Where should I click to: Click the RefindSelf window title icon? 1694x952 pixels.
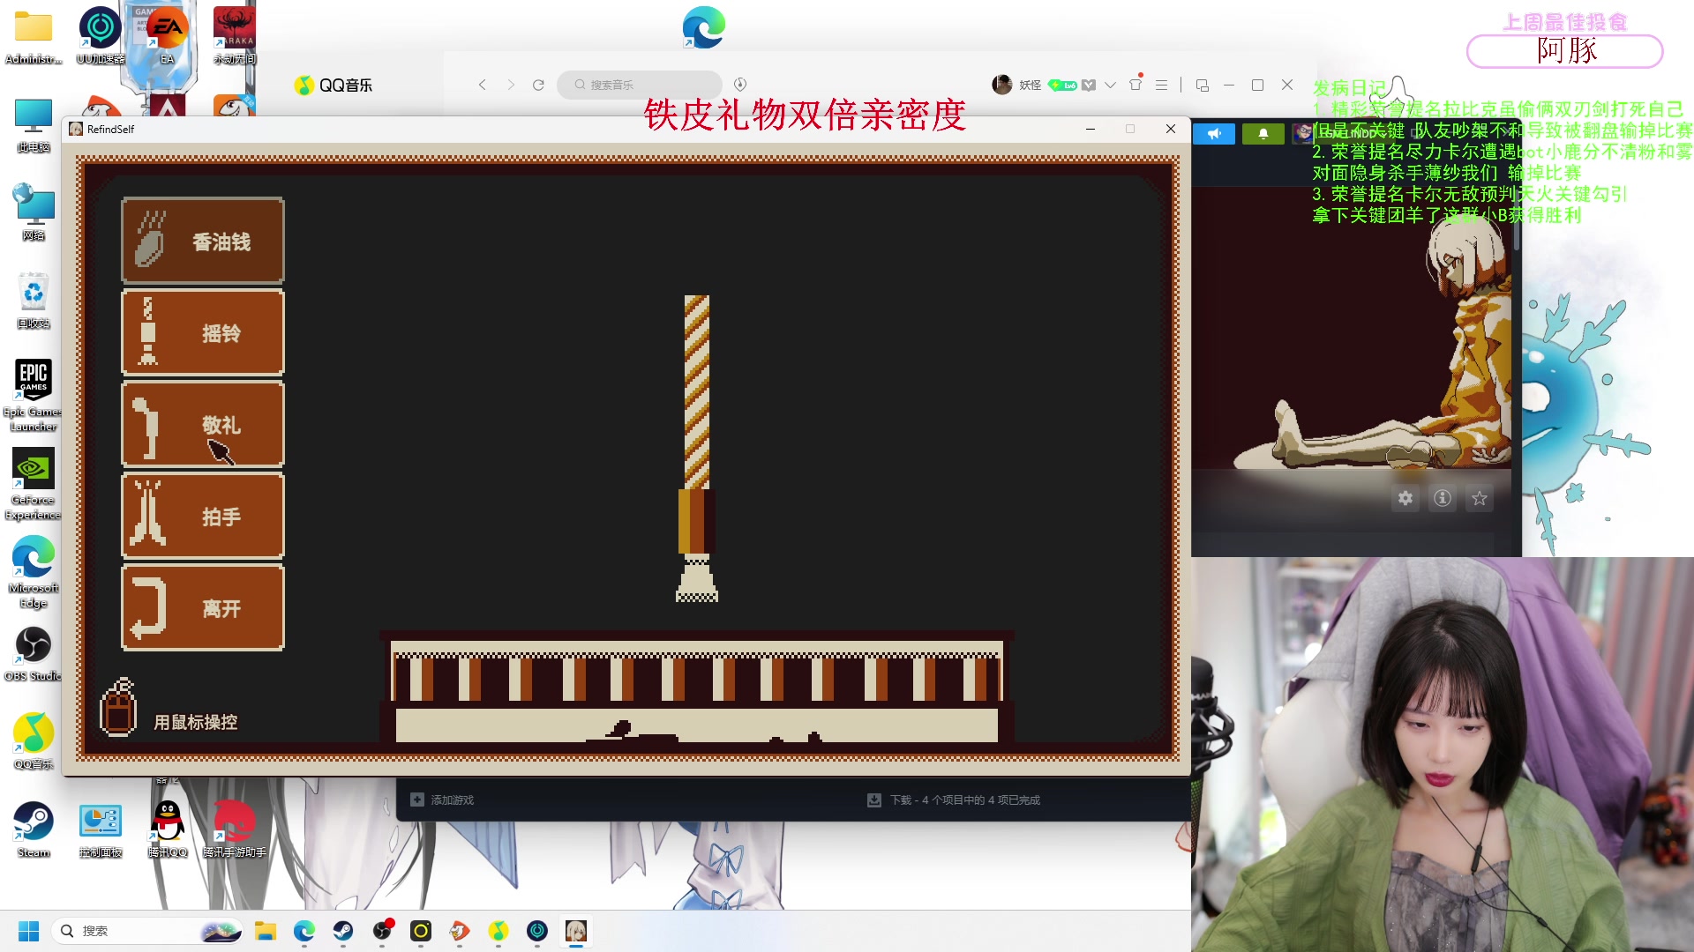pyautogui.click(x=76, y=129)
